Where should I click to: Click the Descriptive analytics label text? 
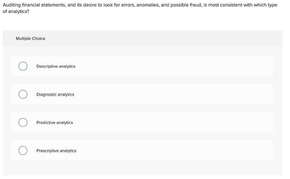click(x=56, y=66)
